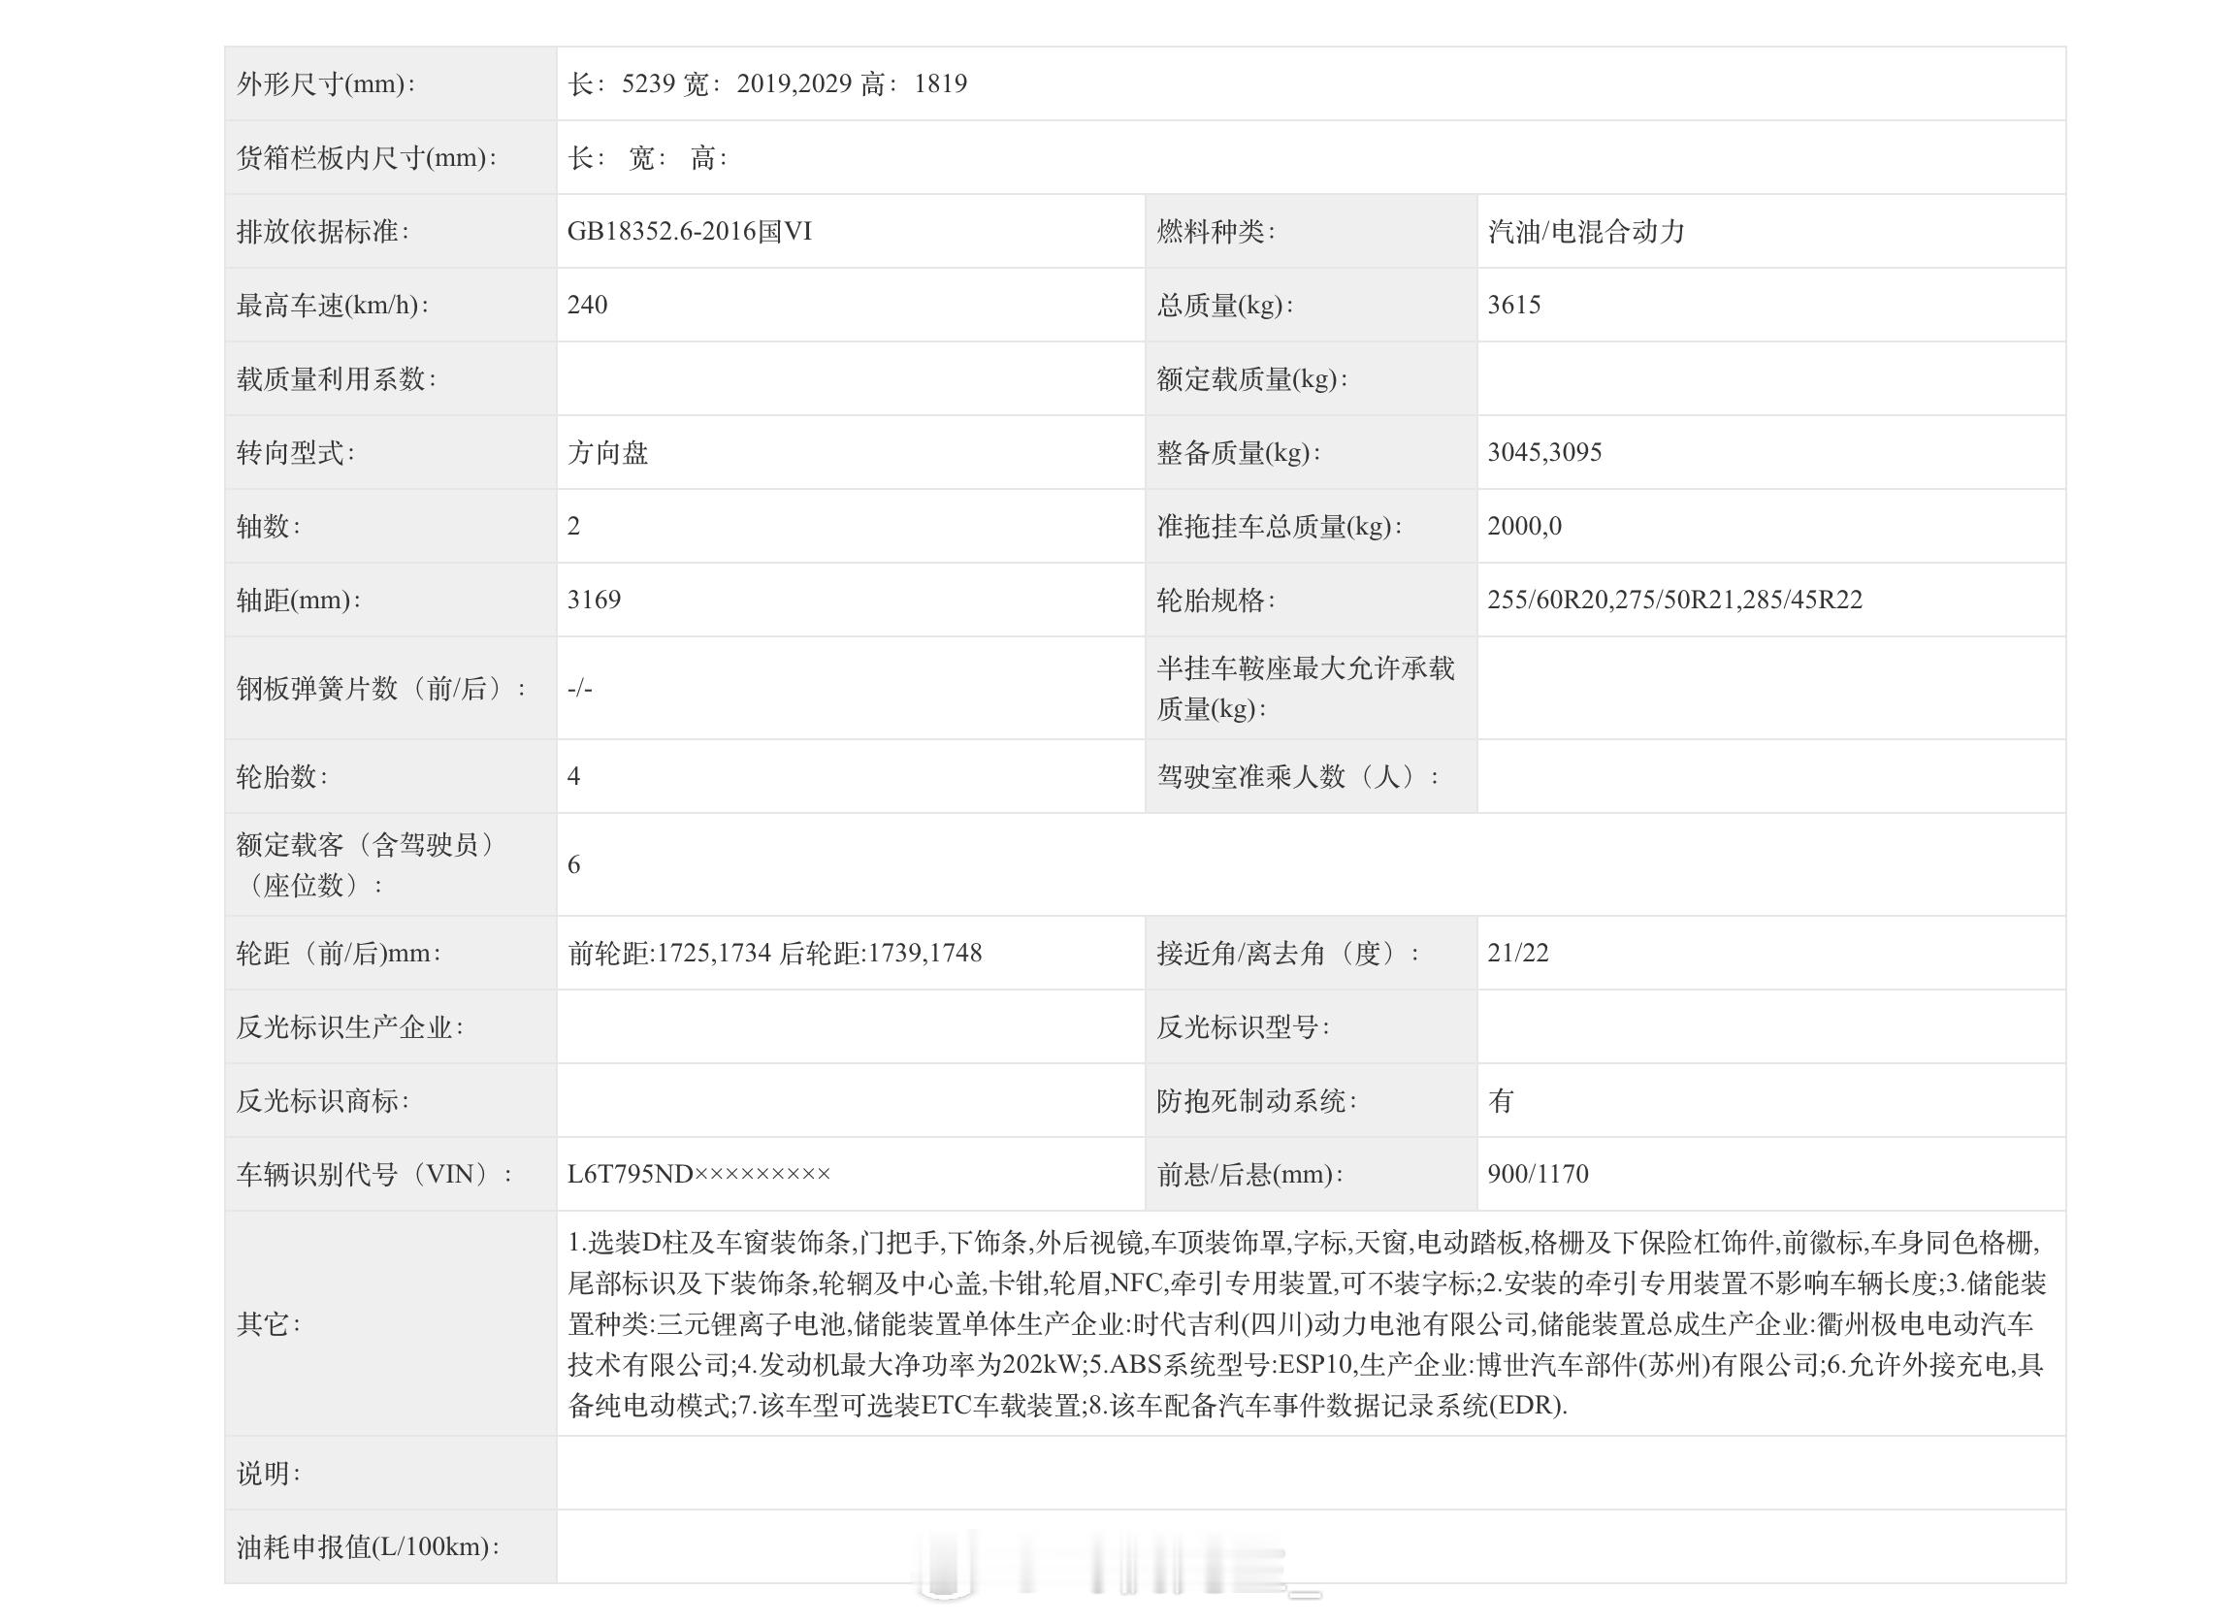Click the 载质量利用系数 label
Image resolution: width=2237 pixels, height=1624 pixels.
click(337, 379)
